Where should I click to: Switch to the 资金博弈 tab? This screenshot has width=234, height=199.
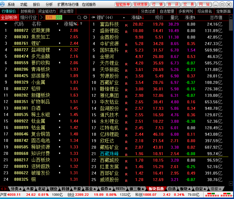[x=67, y=11]
